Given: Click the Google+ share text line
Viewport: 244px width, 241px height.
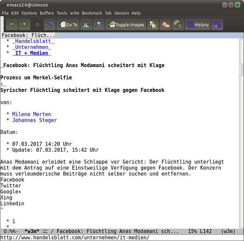Looking at the screenshot, I should coord(11,191).
